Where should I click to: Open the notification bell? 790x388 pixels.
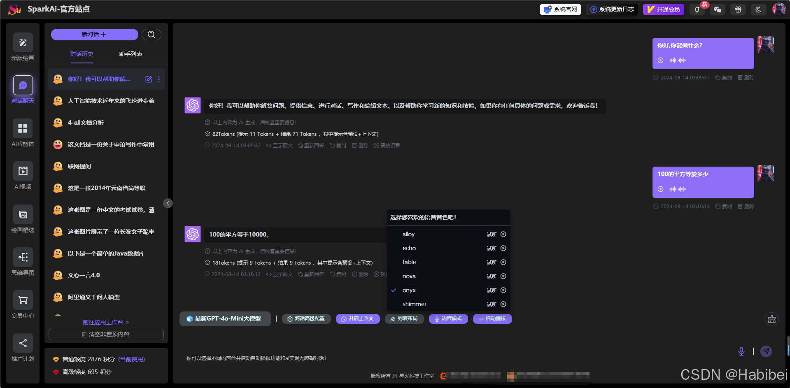[x=697, y=9]
